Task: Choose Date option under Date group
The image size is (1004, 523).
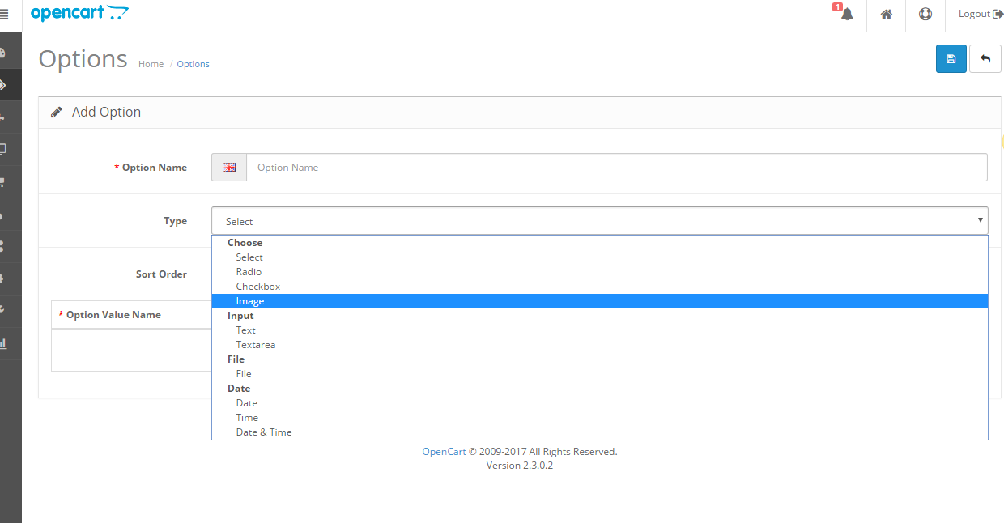Action: click(600, 403)
